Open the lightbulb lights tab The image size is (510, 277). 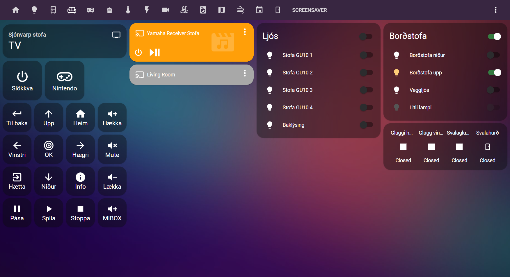(34, 10)
